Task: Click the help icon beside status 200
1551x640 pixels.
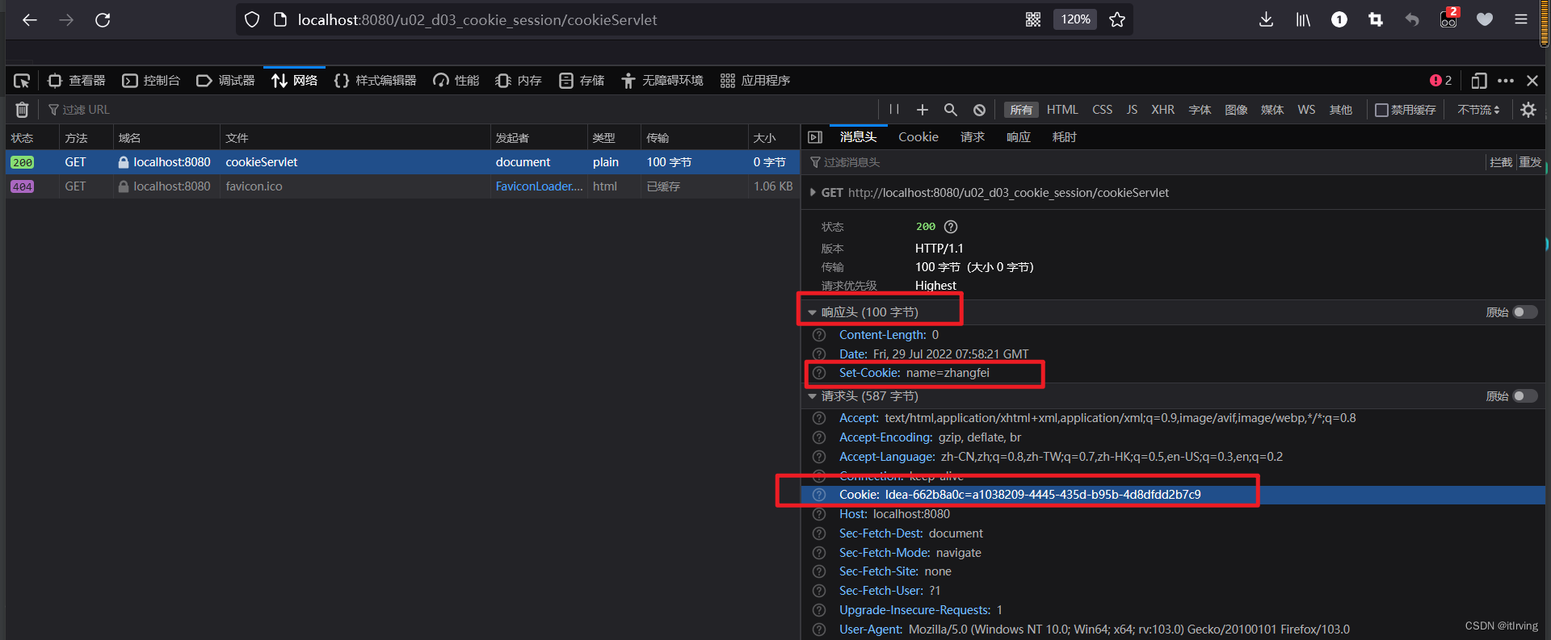Action: click(x=951, y=227)
